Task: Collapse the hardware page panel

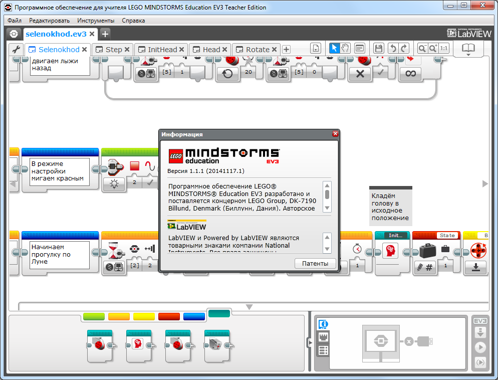Action: pos(310,342)
